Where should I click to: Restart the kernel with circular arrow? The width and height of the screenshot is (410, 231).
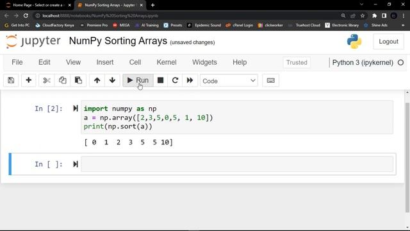[175, 80]
